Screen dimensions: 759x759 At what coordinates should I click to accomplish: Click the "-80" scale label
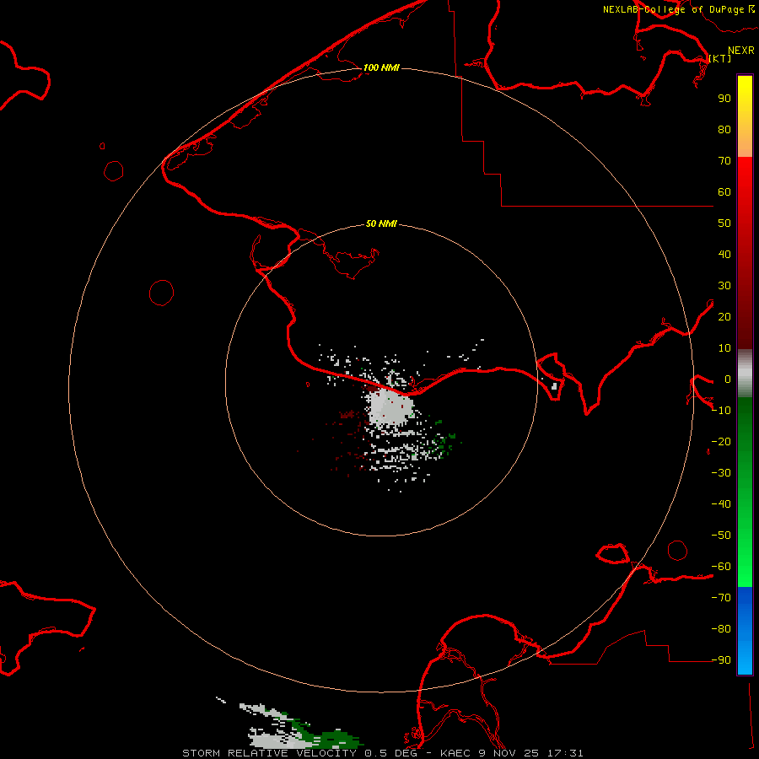coord(721,629)
